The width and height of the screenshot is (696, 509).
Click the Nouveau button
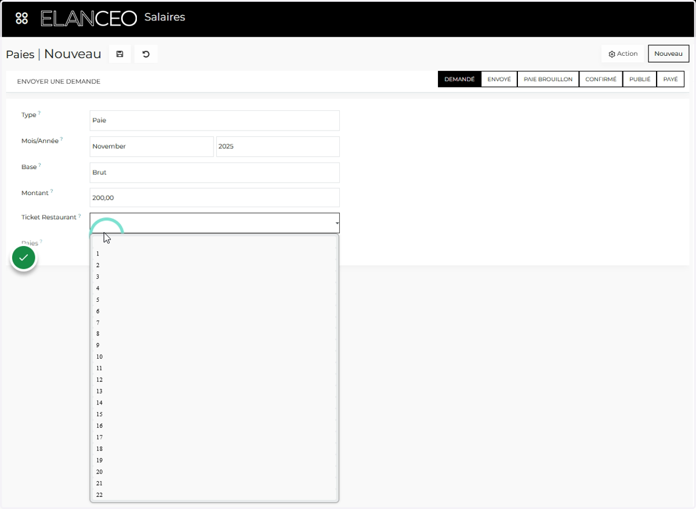(668, 53)
